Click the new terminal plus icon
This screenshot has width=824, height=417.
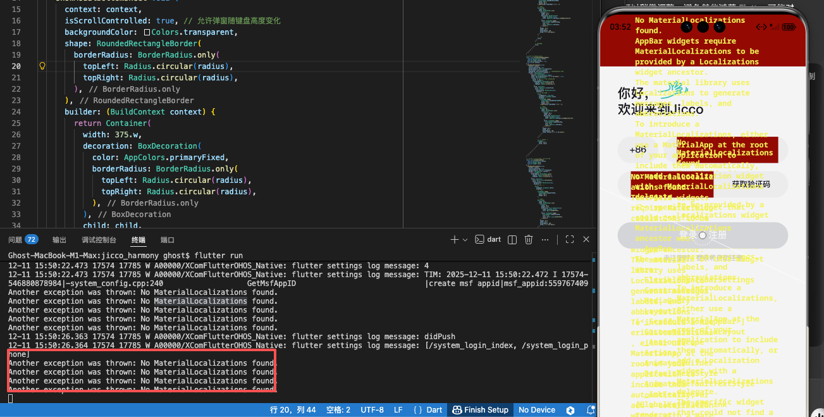[454, 240]
